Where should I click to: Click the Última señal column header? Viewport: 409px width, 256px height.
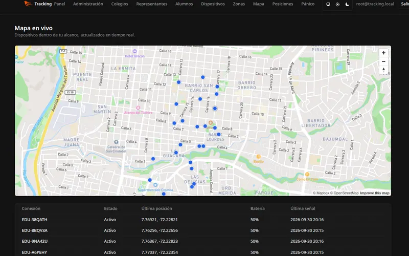tap(303, 208)
